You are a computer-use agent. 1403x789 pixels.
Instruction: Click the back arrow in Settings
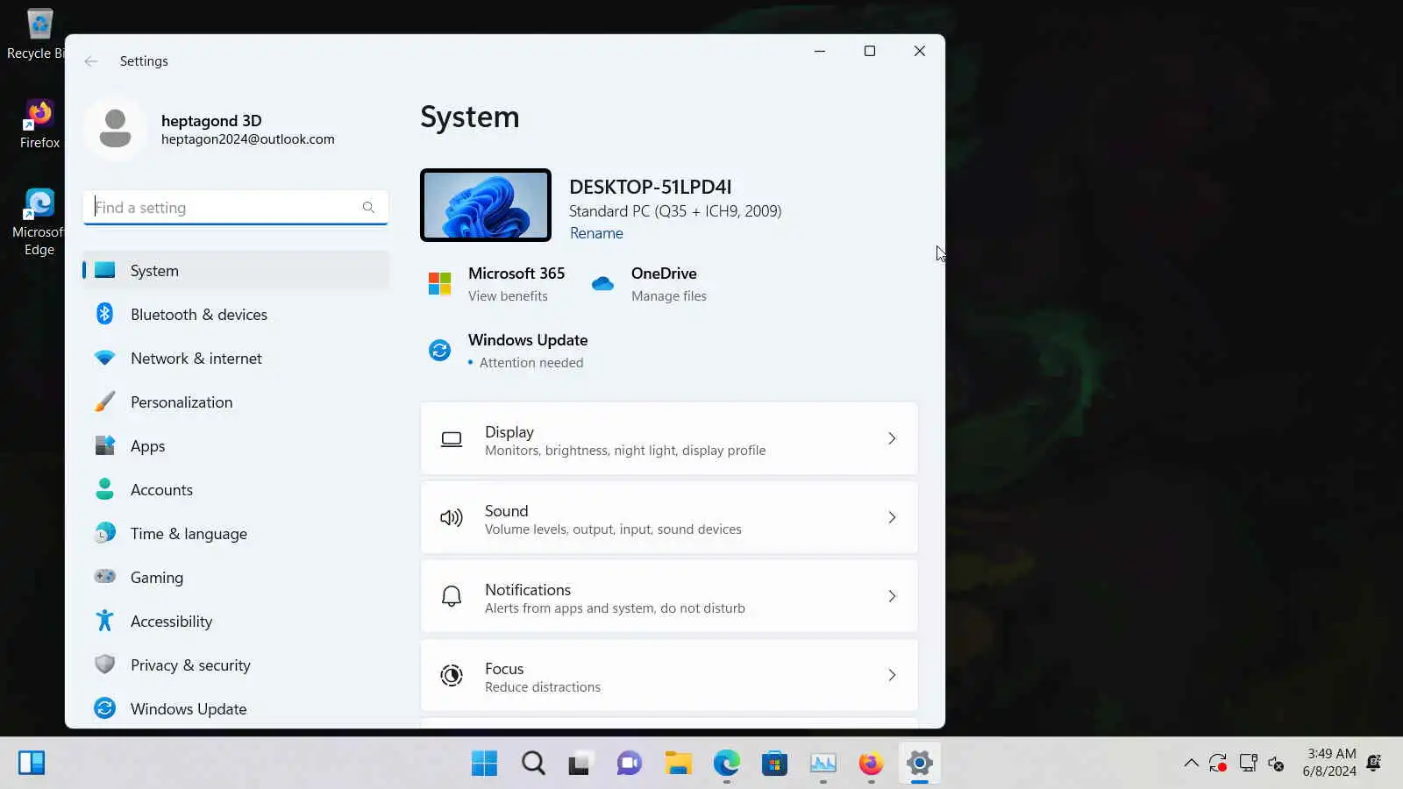(x=91, y=61)
